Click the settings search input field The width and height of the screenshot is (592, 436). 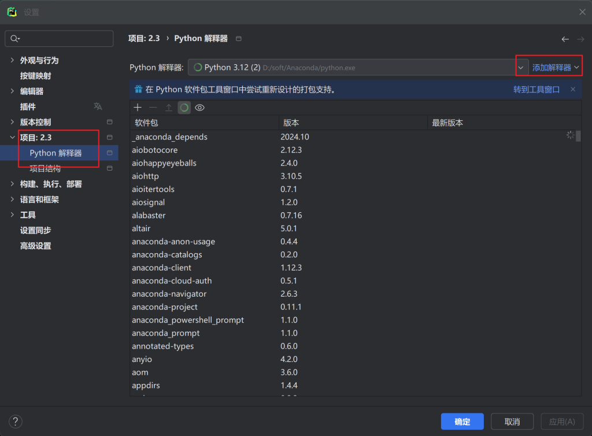tap(64, 39)
